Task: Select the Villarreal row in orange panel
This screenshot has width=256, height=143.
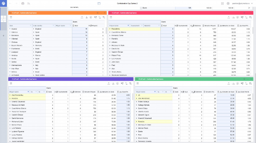Action: click(56, 39)
